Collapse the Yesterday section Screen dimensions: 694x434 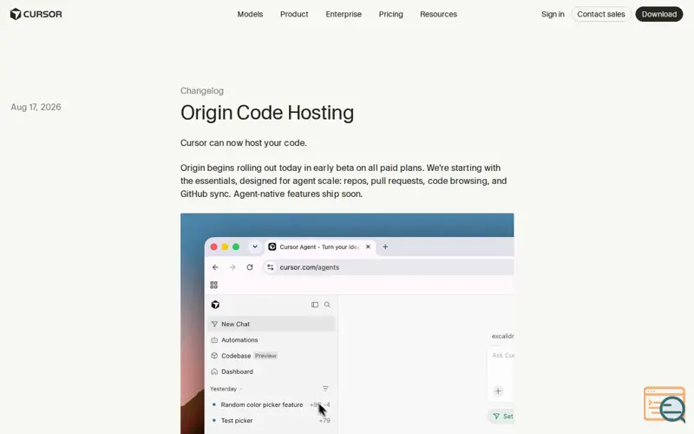[x=226, y=389]
